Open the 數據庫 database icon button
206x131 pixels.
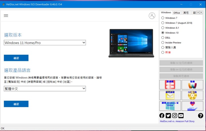click(170, 85)
